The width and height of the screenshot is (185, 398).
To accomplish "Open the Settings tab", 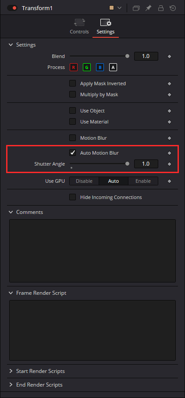I will (x=106, y=27).
